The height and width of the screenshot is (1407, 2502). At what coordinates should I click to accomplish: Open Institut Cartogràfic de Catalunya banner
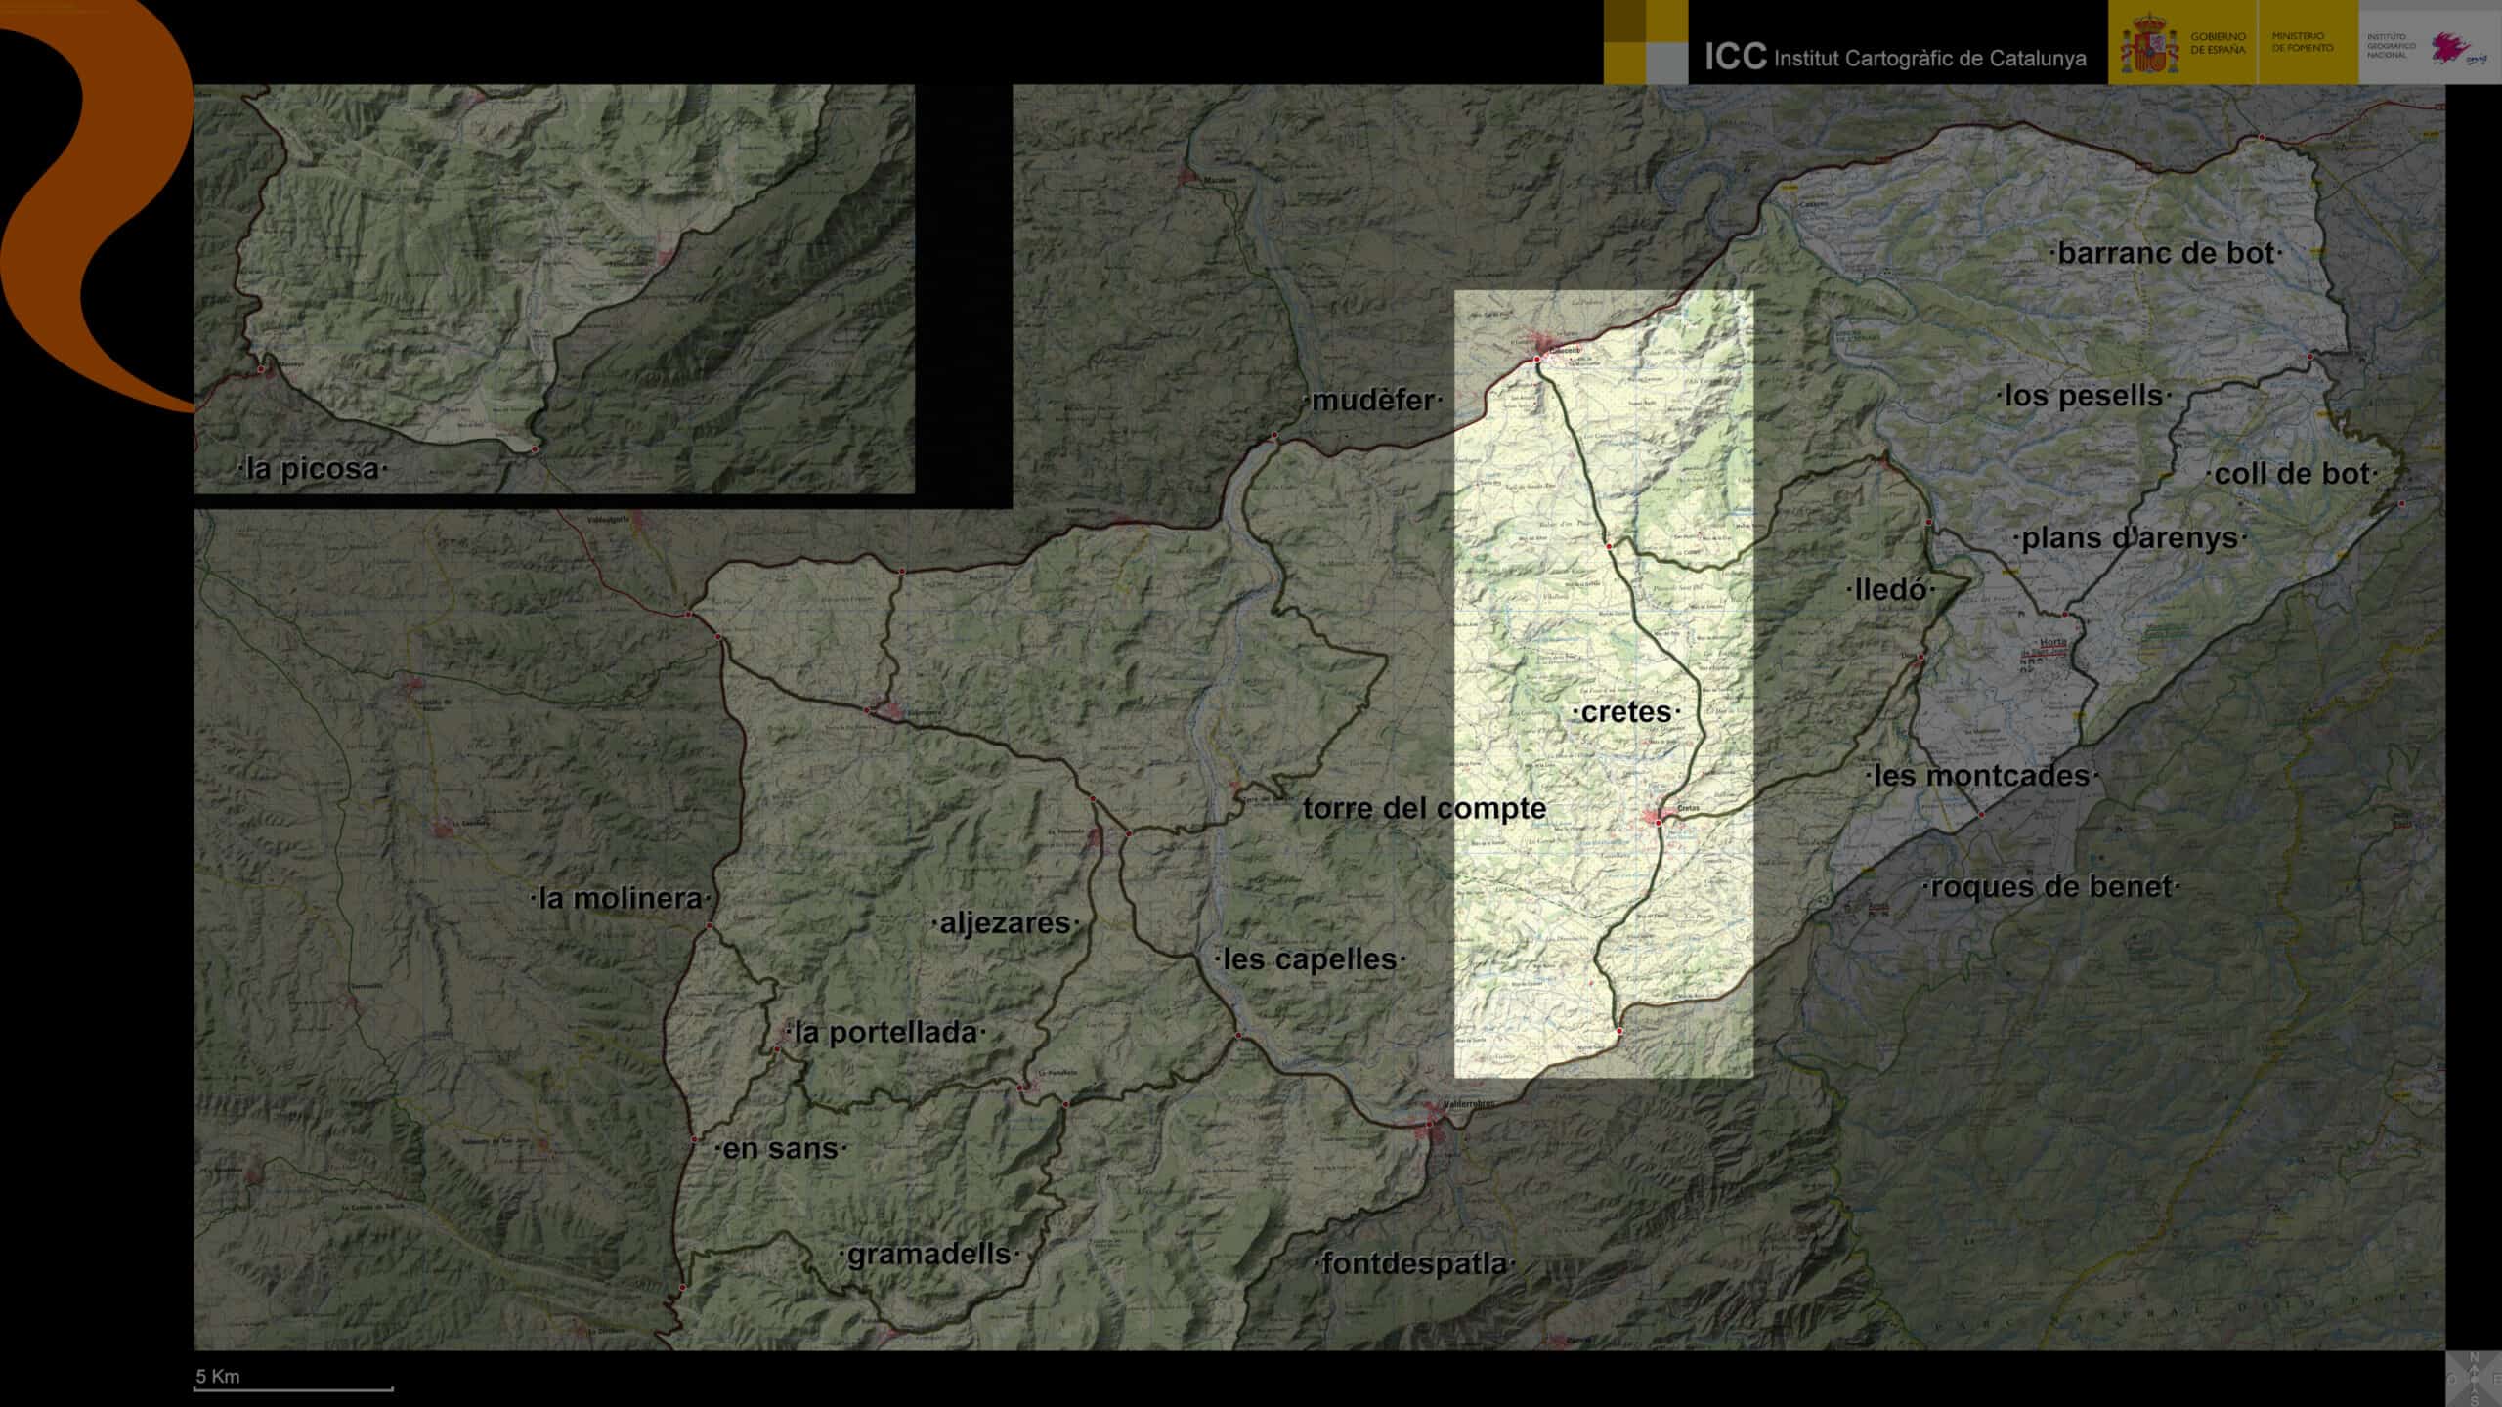click(x=1896, y=57)
